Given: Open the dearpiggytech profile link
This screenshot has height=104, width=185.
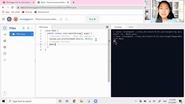Looking at the screenshot, I should pyautogui.click(x=26, y=19).
